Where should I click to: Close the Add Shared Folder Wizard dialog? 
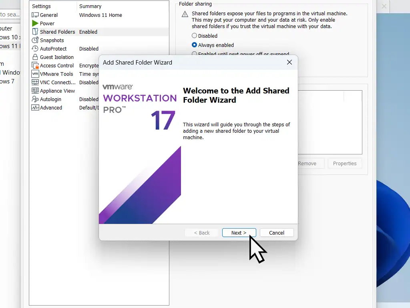[289, 62]
